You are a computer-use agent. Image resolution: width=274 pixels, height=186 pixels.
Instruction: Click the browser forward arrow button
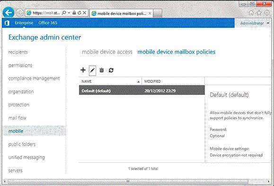(19, 13)
